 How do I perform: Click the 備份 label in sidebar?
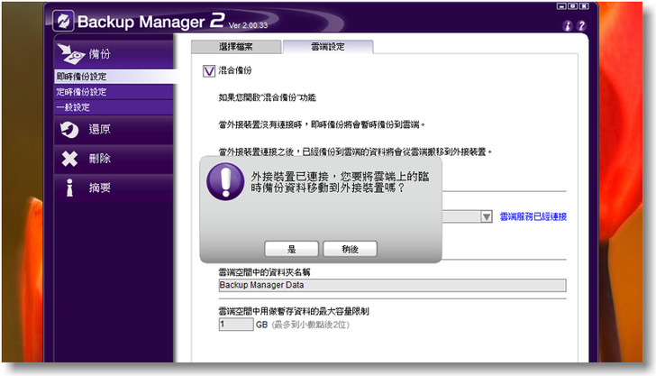[x=99, y=54]
